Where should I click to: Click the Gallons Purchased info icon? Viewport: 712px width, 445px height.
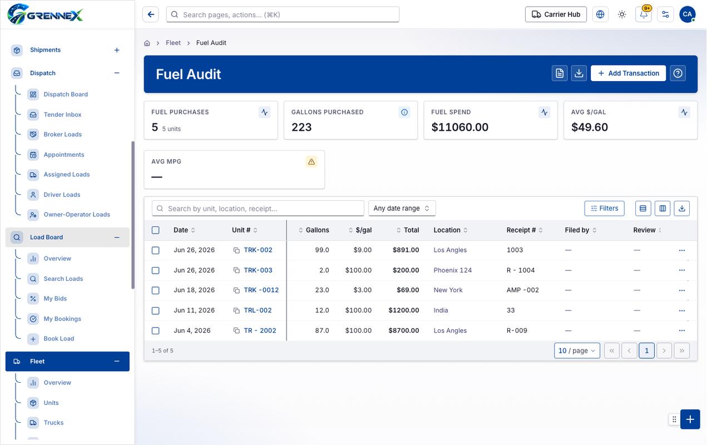(404, 112)
